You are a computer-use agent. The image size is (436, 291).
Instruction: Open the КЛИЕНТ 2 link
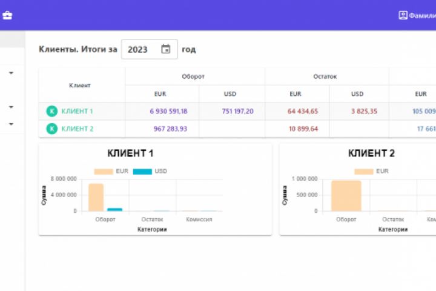pyautogui.click(x=78, y=129)
